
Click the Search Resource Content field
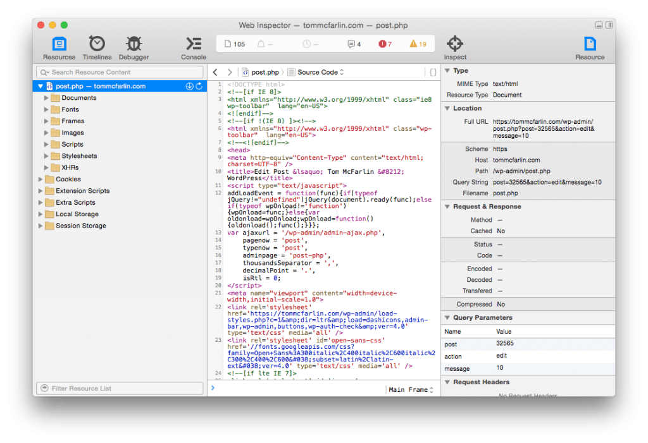[120, 72]
